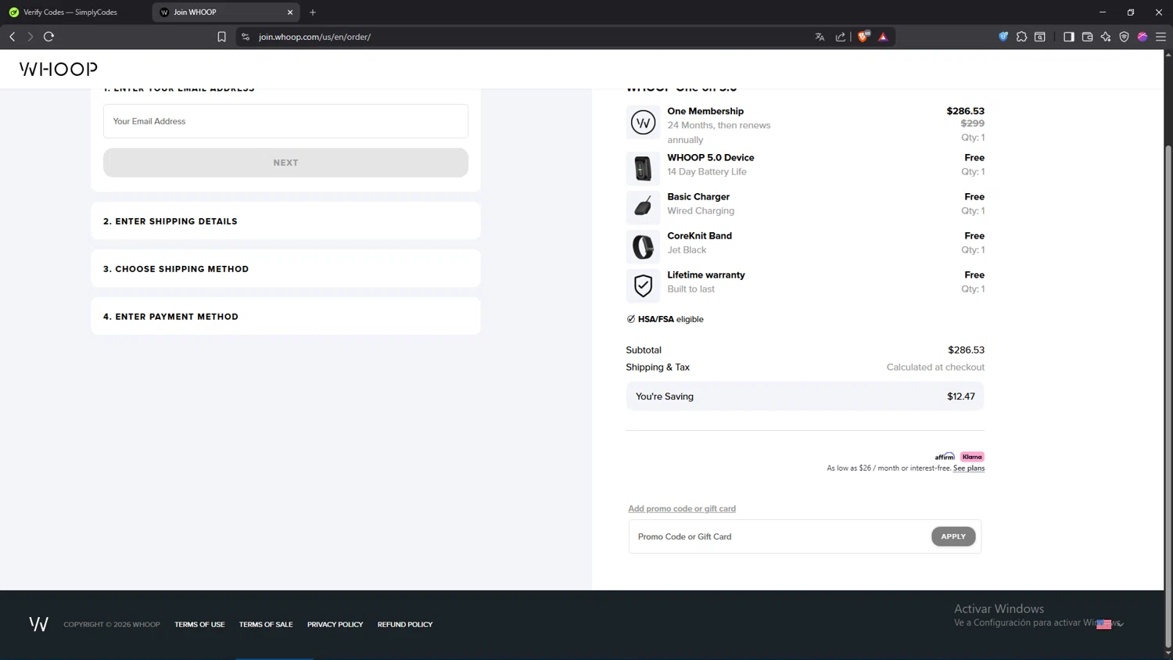The height and width of the screenshot is (660, 1173).
Task: Open a new browser tab
Action: 313,13
